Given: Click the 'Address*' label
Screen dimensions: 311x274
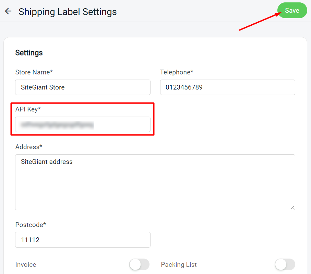Looking at the screenshot, I should (29, 147).
